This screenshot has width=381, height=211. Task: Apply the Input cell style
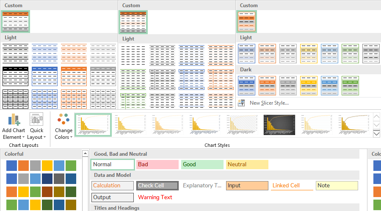(x=247, y=186)
